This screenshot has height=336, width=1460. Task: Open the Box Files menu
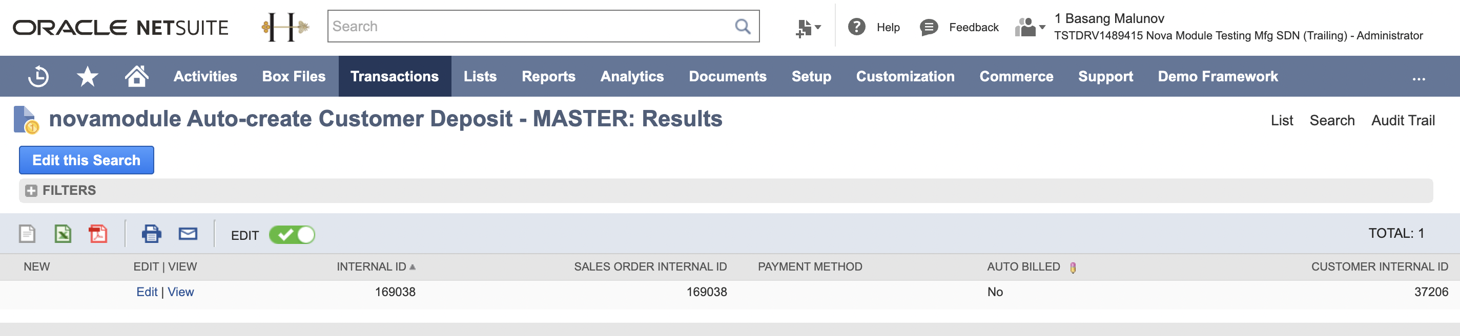tap(294, 76)
